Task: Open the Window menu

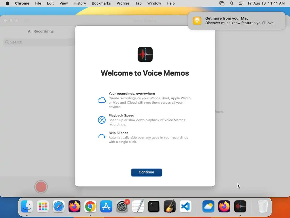Action: point(154,3)
